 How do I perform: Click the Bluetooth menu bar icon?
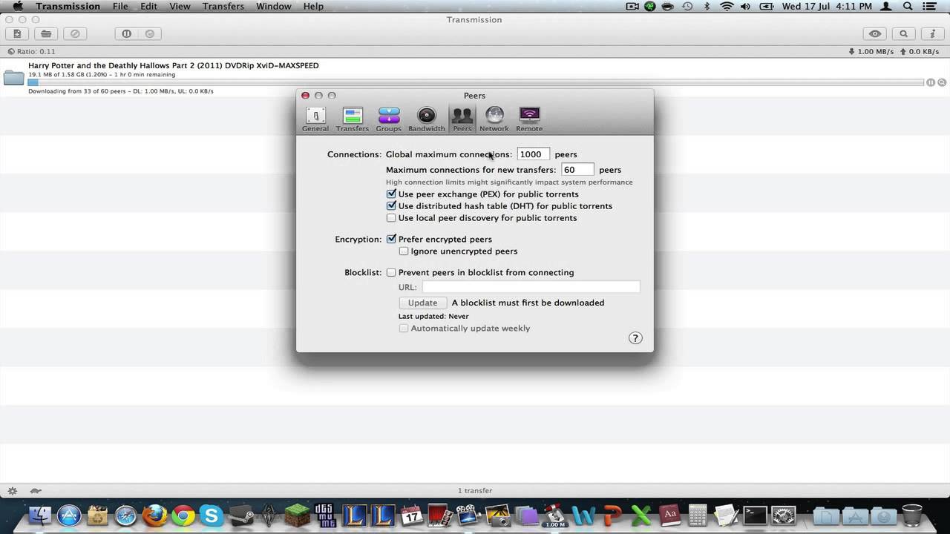coord(707,6)
